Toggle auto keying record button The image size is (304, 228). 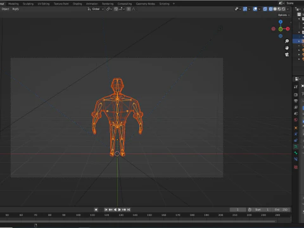[96, 210]
